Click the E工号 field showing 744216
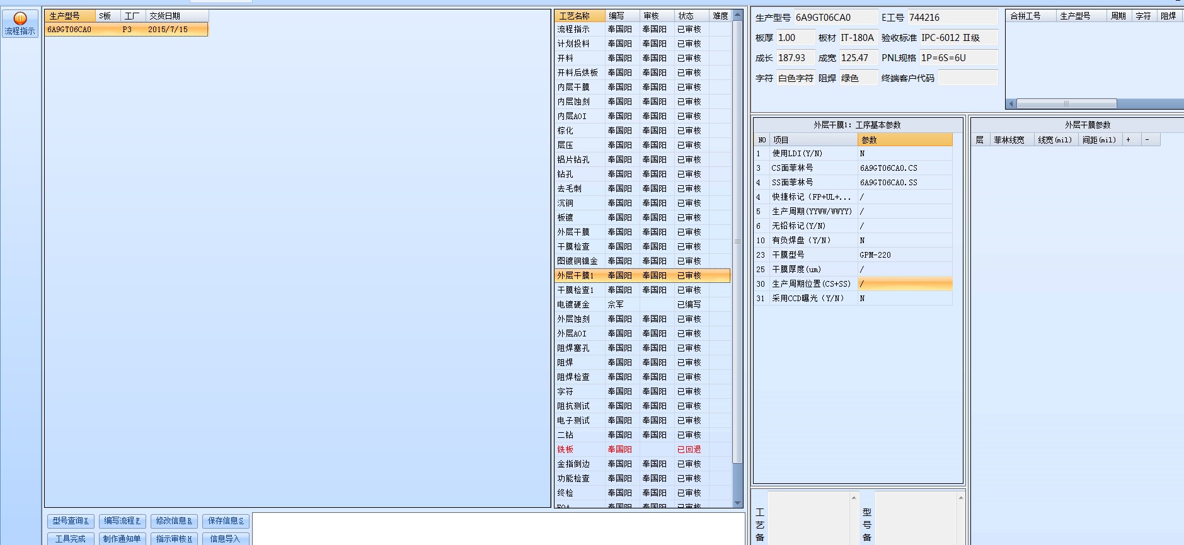This screenshot has width=1184, height=545. 952,18
